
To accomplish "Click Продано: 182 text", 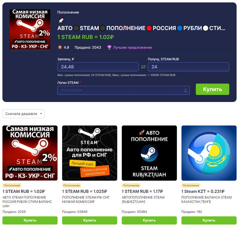I will click(x=192, y=212).
